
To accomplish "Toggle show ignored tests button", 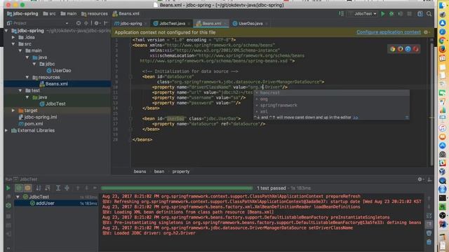I will coord(28,188).
